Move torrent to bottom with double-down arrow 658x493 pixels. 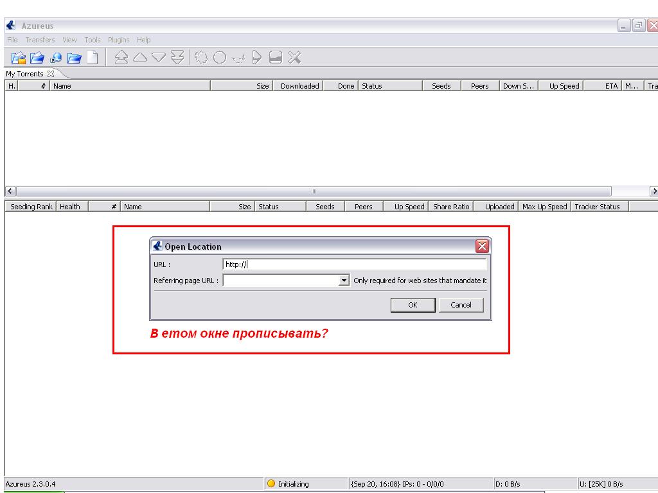point(177,57)
